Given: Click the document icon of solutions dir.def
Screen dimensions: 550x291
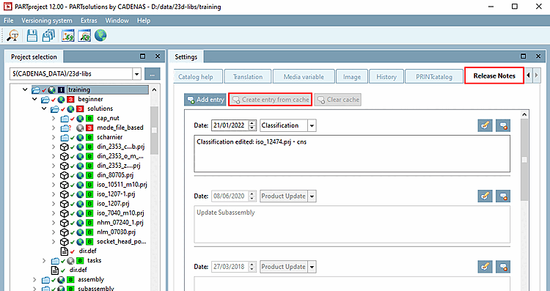Looking at the screenshot, I should 65,251.
